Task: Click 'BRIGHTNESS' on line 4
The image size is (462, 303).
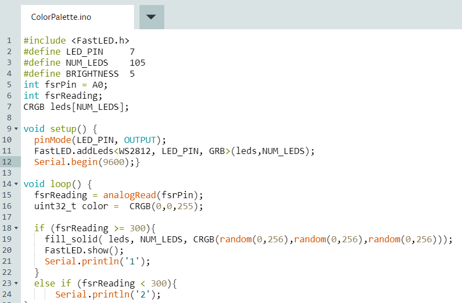Action: (x=92, y=74)
